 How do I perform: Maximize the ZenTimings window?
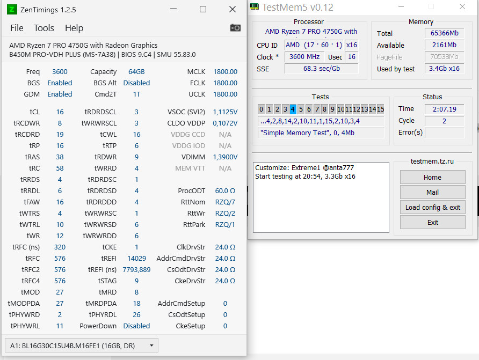203,10
